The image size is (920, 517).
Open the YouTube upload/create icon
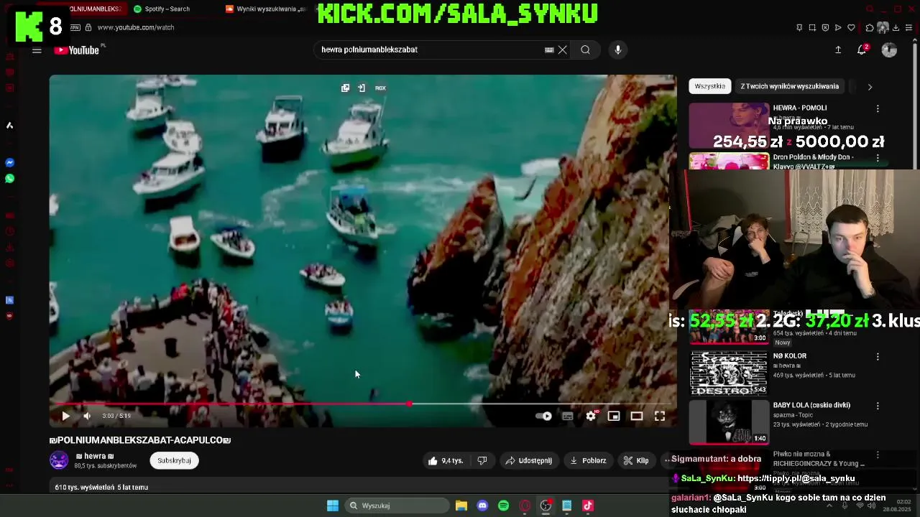click(x=838, y=50)
